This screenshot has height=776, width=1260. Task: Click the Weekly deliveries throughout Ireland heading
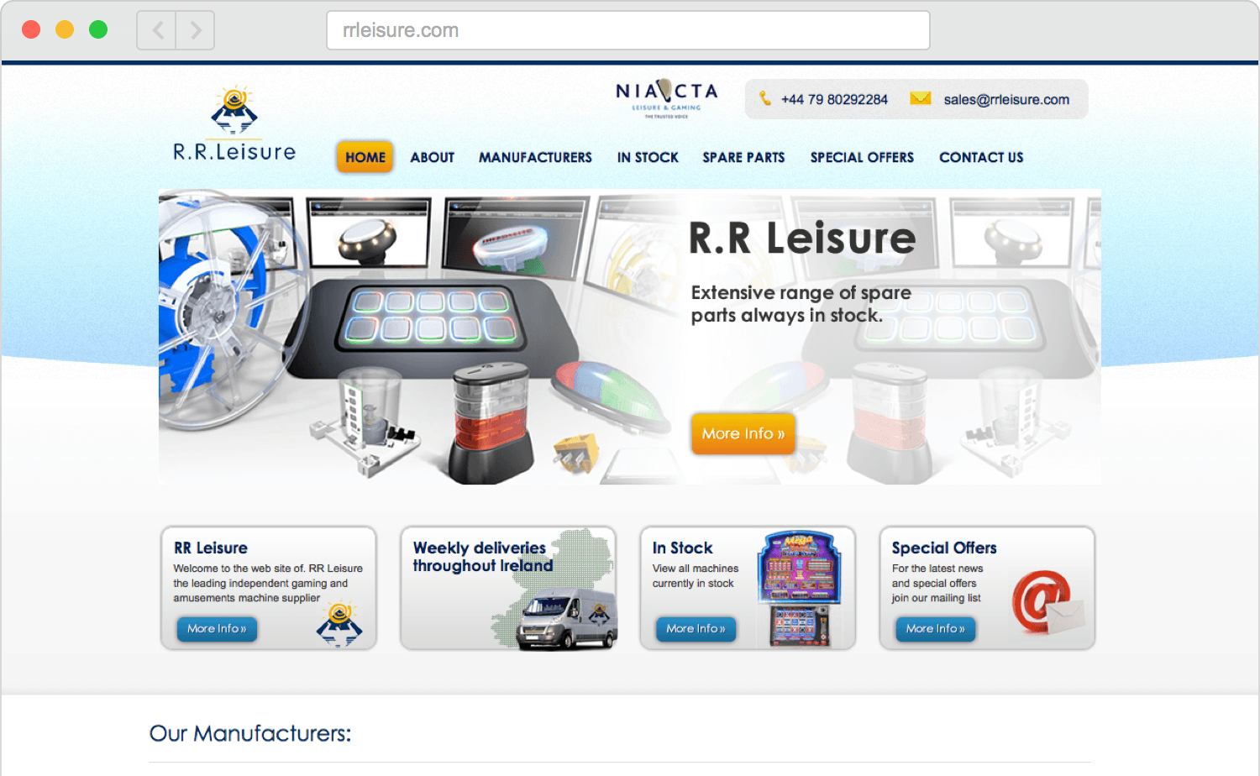[x=482, y=557]
